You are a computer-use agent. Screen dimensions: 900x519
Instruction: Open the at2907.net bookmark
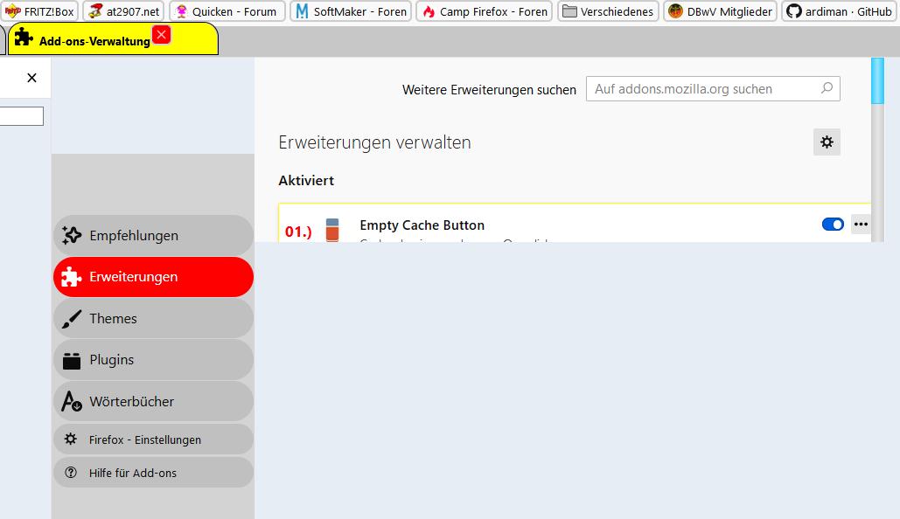point(123,10)
